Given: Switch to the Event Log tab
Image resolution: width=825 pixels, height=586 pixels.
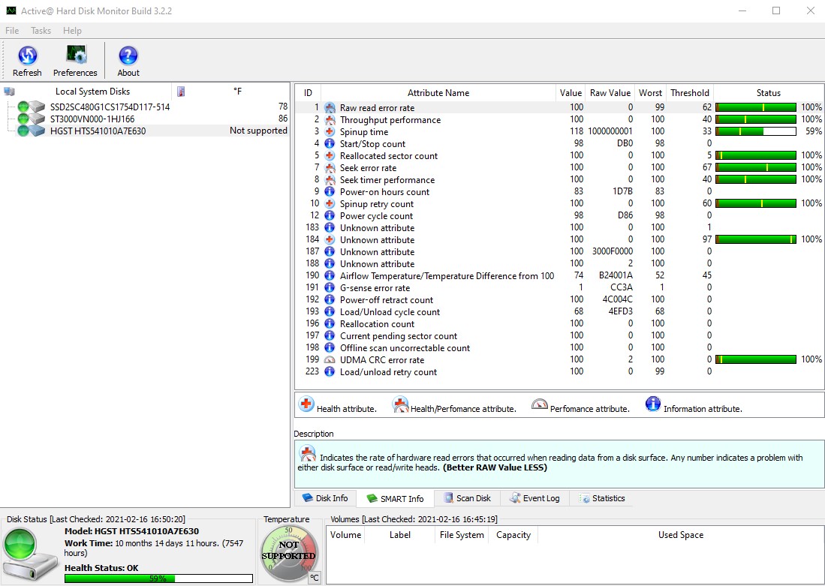Looking at the screenshot, I should point(535,497).
